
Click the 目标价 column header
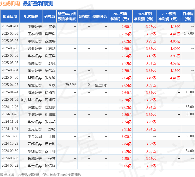click(x=188, y=16)
